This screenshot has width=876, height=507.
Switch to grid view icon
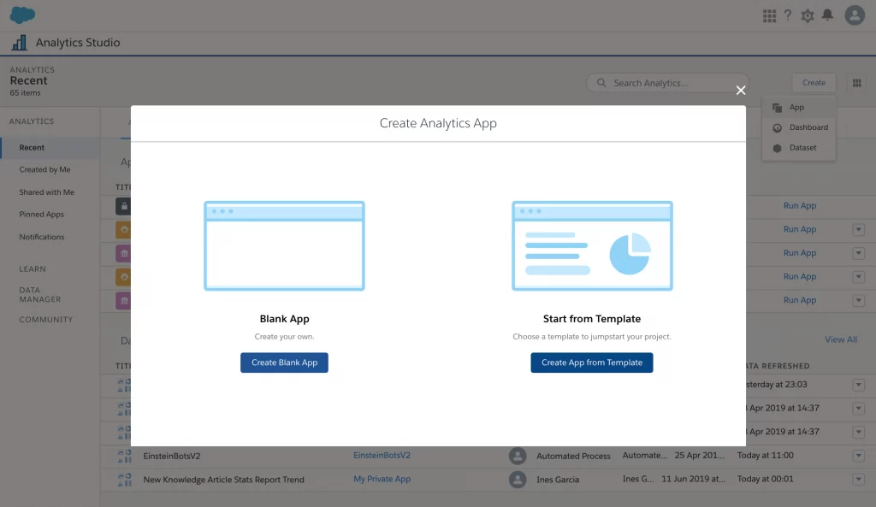[x=856, y=83]
